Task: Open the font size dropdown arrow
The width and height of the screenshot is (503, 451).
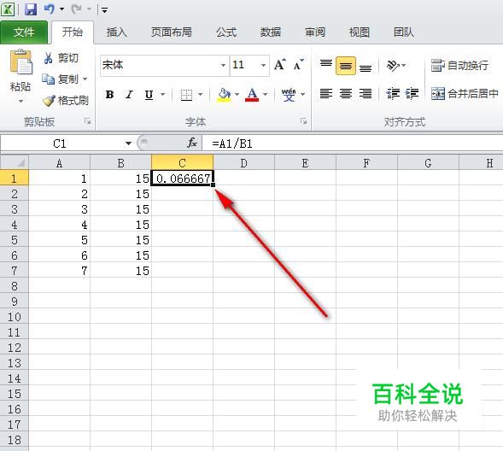Action: (263, 66)
